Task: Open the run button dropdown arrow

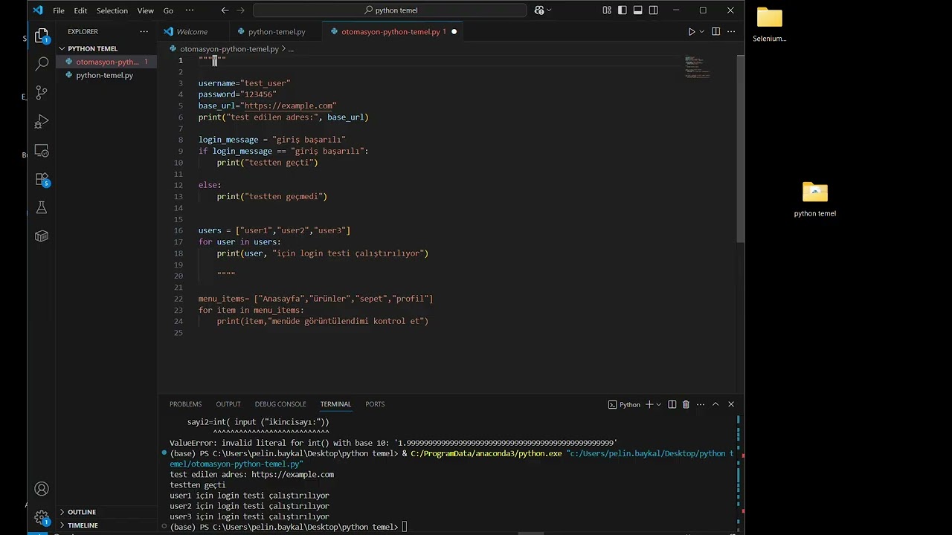Action: (x=701, y=32)
